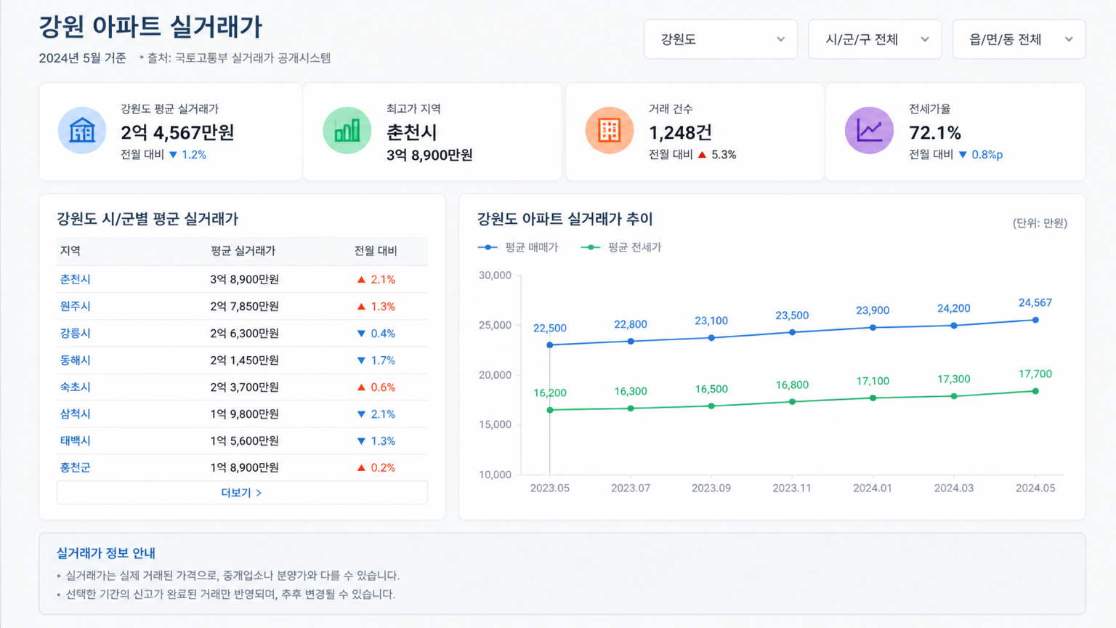The width and height of the screenshot is (1116, 628).
Task: Click the 실거래가 정보 안내 heading
Action: click(x=106, y=553)
